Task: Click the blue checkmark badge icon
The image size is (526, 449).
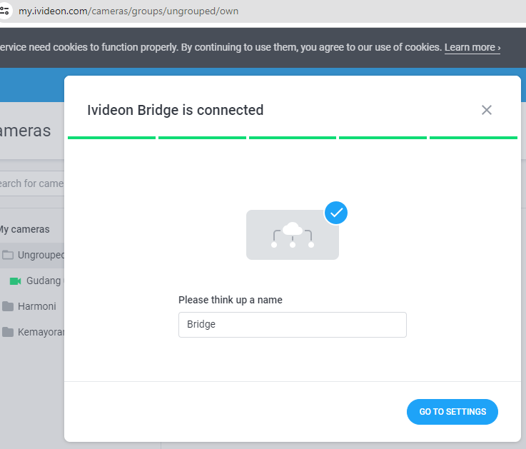Action: click(335, 213)
